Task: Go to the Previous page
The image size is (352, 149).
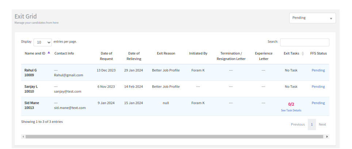Action: click(x=298, y=125)
